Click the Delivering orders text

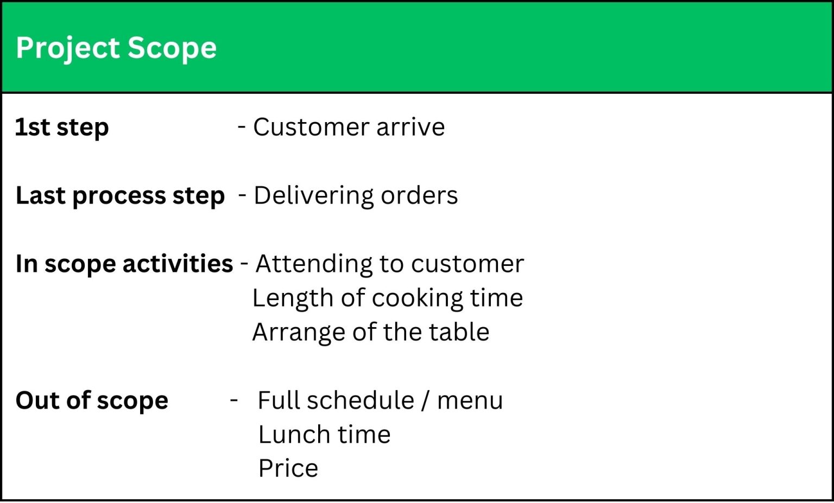click(x=356, y=196)
